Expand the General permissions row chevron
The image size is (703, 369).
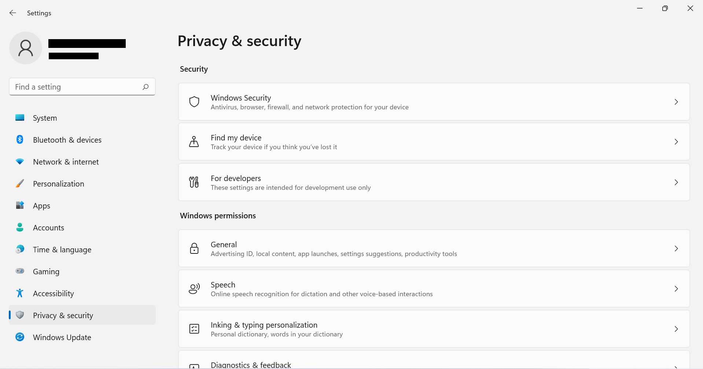tap(676, 249)
